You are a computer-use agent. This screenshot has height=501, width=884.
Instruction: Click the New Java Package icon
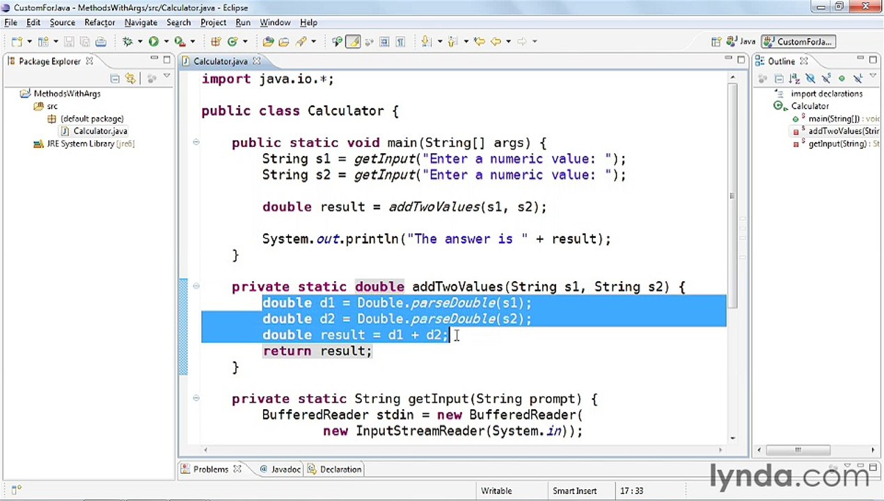click(x=215, y=42)
